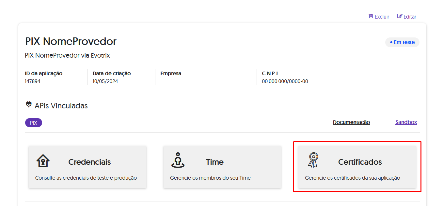
Task: Click the creation date 10/05/2024
Action: [105, 81]
